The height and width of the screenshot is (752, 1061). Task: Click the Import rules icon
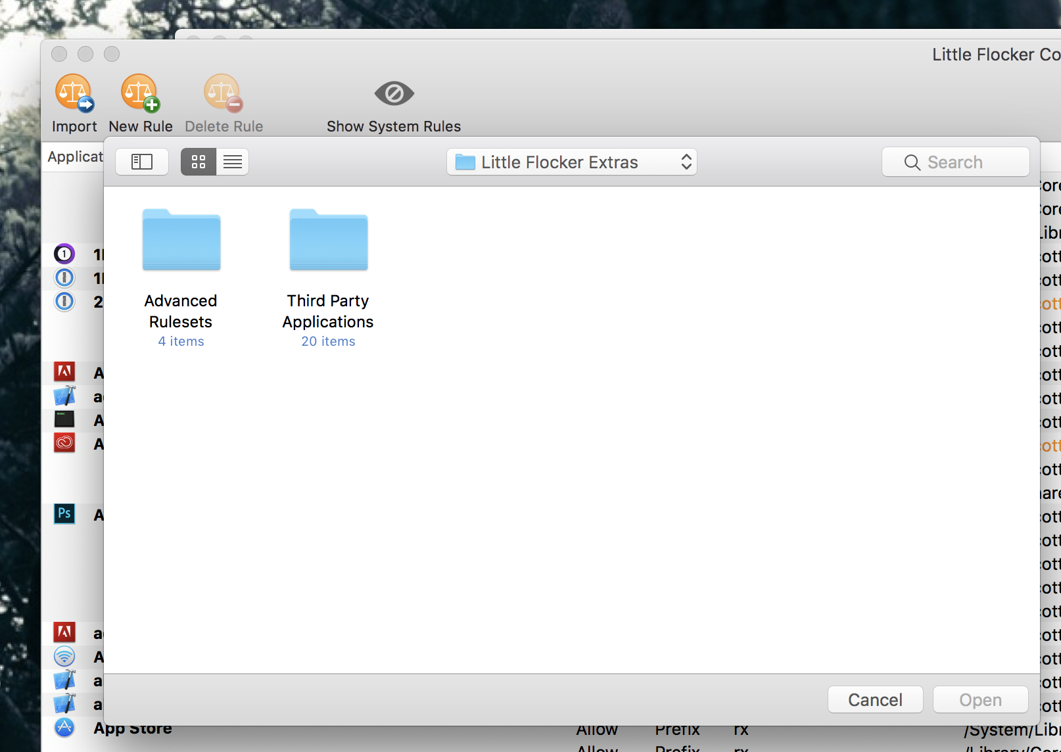click(x=74, y=94)
